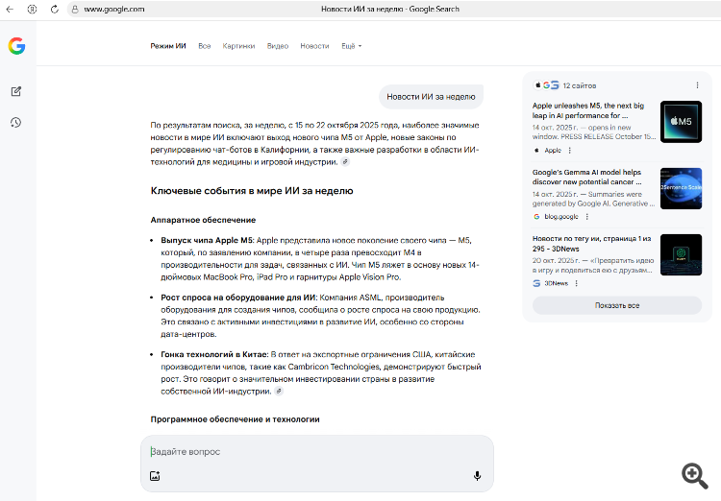The height and width of the screenshot is (501, 721).
Task: Open the browser shield icon next to back arrow
Action: pos(32,10)
